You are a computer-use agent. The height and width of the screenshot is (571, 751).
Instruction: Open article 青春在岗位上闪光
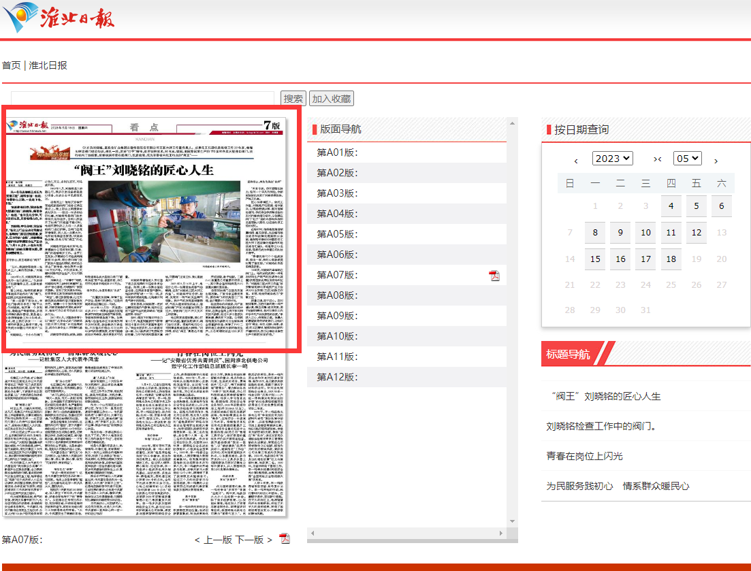click(x=584, y=456)
